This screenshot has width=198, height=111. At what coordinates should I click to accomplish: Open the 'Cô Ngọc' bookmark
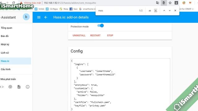pyautogui.click(x=52, y=9)
